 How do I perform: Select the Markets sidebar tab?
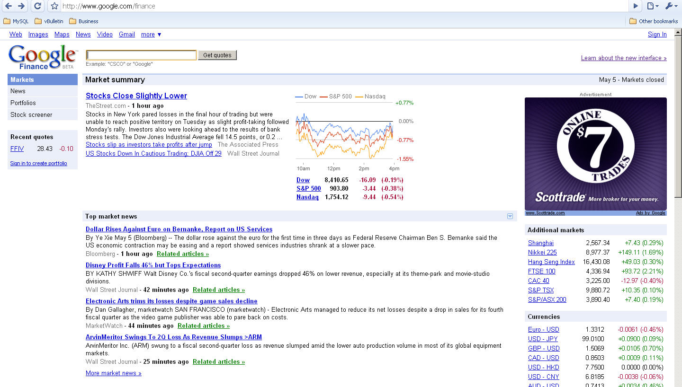(x=43, y=79)
